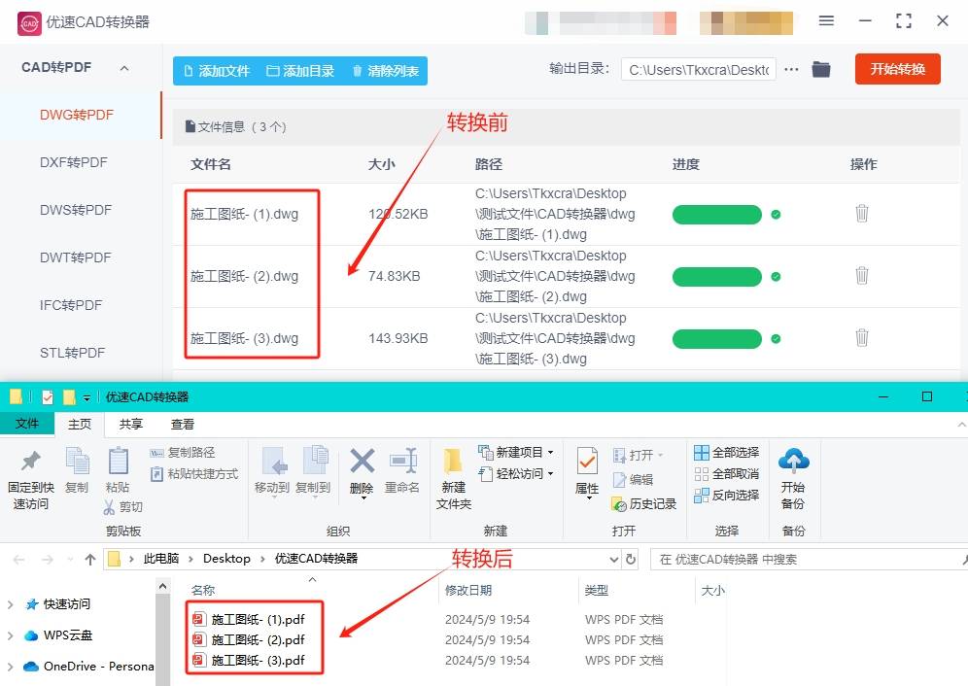Expand WPS云盘 in the navigation pane
The width and height of the screenshot is (968, 686).
(10, 635)
